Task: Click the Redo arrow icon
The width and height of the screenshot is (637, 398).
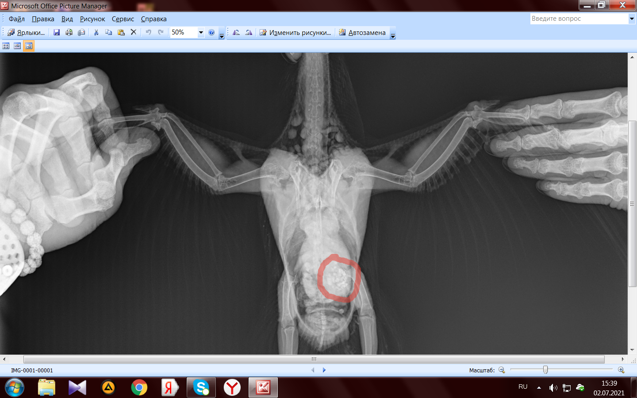Action: (161, 32)
